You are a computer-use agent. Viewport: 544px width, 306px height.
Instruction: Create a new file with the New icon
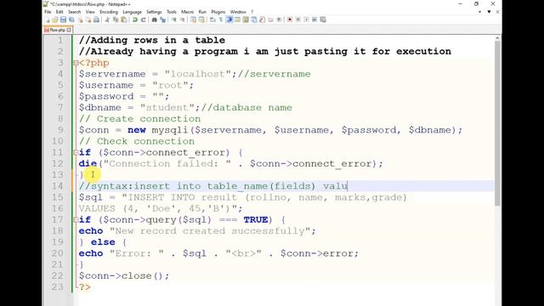coord(48,20)
